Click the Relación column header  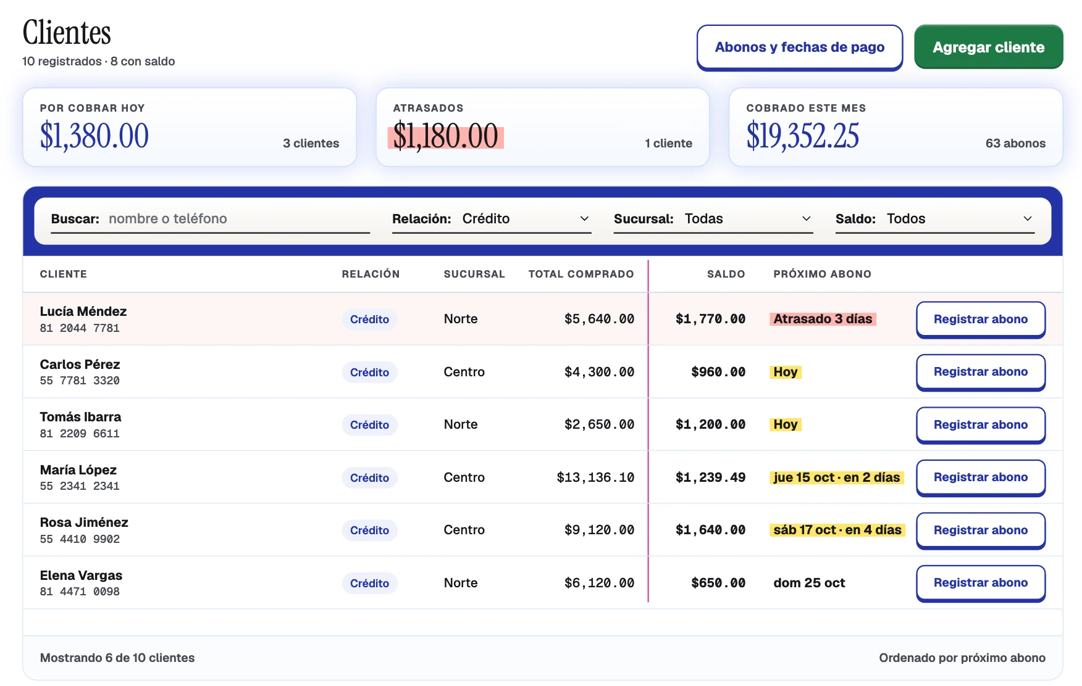pyautogui.click(x=371, y=274)
